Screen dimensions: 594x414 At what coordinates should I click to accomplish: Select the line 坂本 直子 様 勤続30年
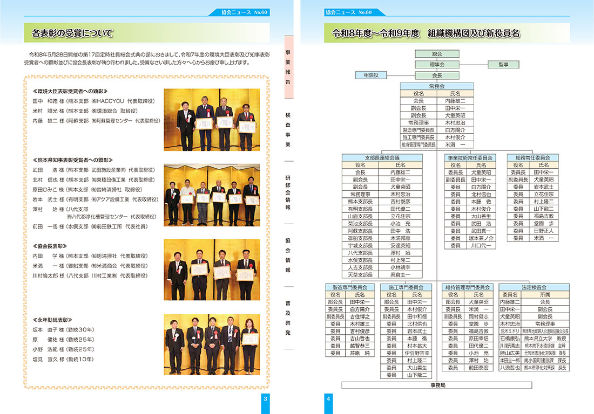(x=63, y=330)
